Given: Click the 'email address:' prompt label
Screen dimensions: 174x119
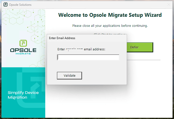Looking at the screenshot, I should (x=94, y=49).
